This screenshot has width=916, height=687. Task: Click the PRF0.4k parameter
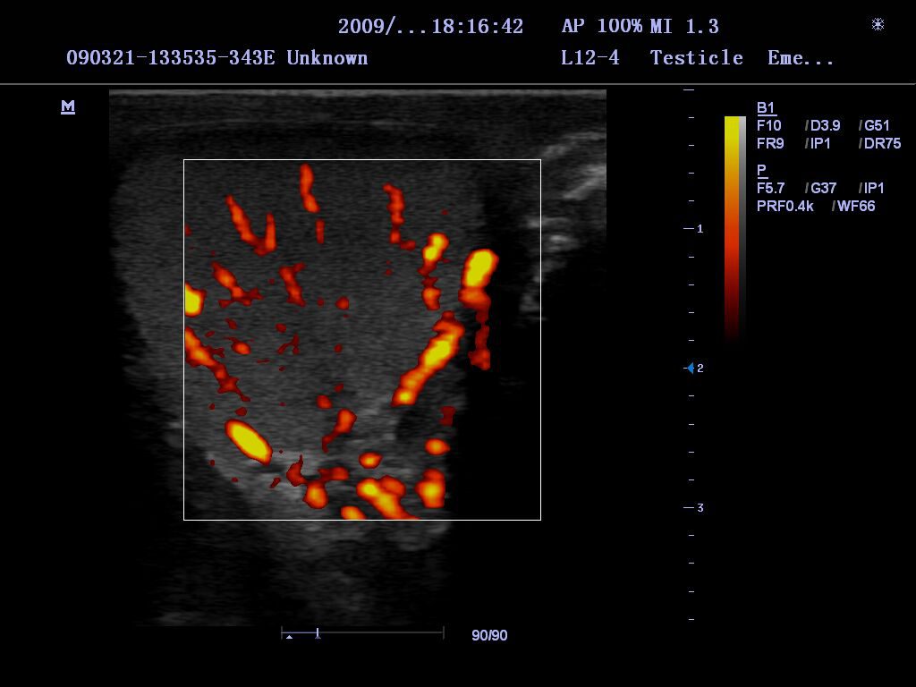pyautogui.click(x=785, y=207)
